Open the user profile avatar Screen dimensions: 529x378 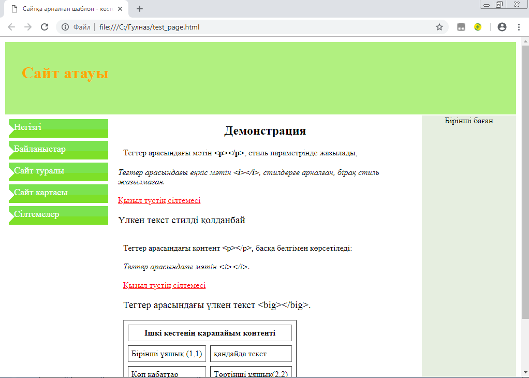click(502, 27)
